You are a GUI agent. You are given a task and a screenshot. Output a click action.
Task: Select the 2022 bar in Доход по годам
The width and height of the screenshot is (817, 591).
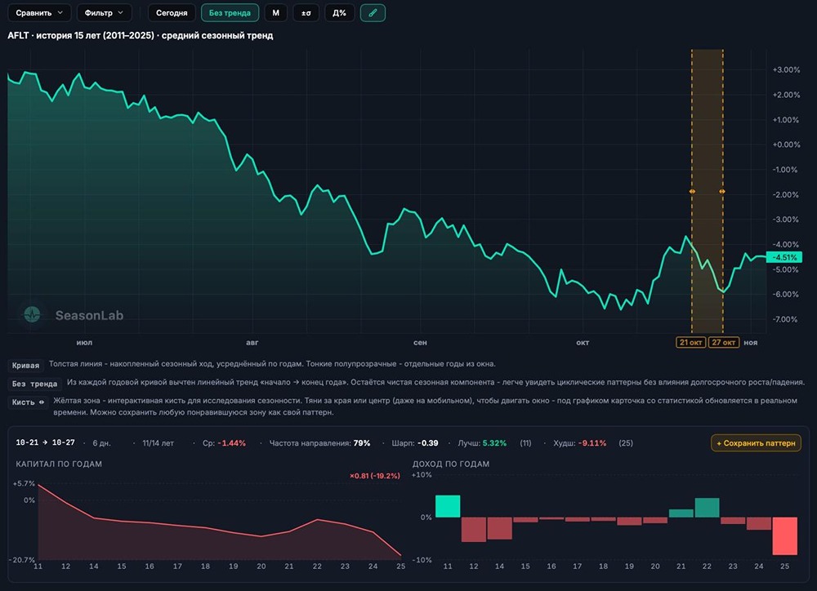tap(707, 508)
